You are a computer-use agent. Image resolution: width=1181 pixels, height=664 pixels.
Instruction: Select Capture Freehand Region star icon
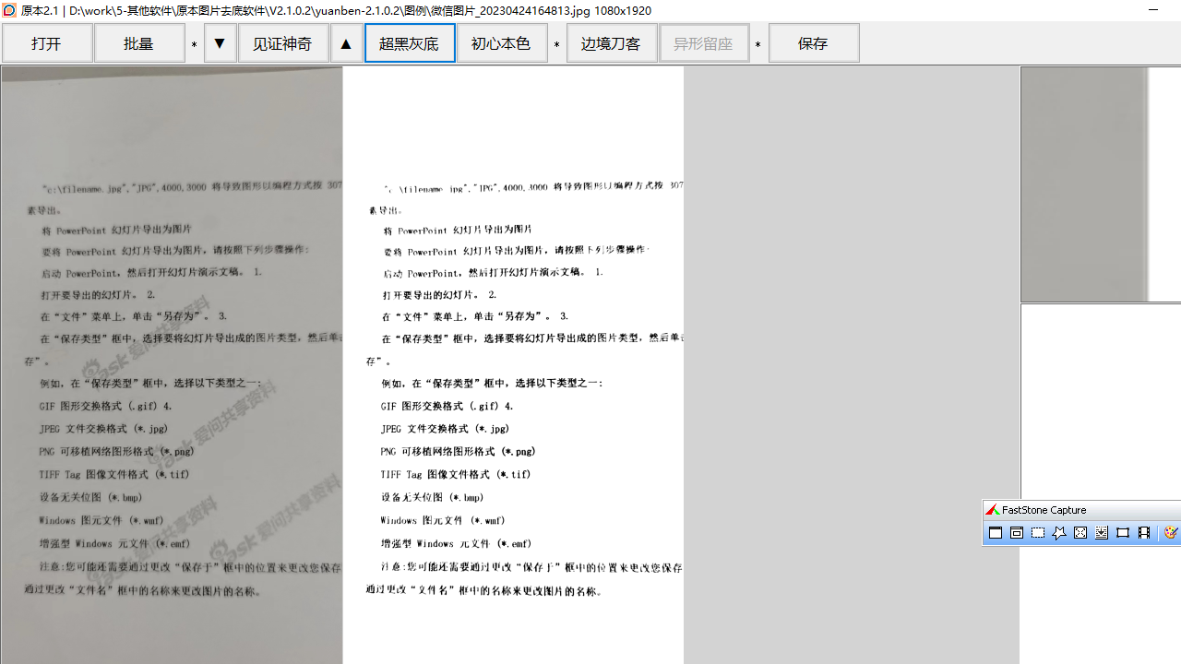point(1059,532)
